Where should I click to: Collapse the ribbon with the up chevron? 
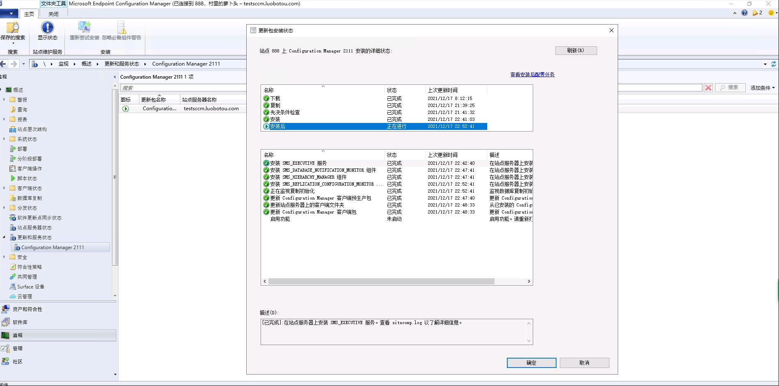(x=735, y=13)
